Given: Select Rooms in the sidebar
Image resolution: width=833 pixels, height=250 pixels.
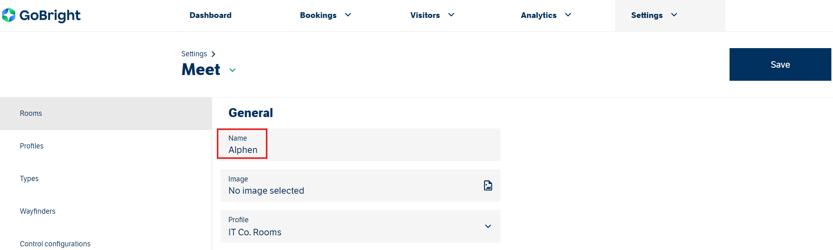Looking at the screenshot, I should point(31,113).
